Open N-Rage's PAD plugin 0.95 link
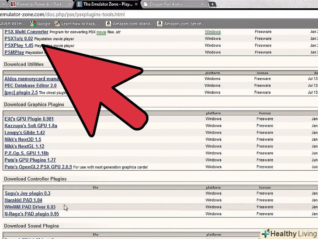 [31, 214]
